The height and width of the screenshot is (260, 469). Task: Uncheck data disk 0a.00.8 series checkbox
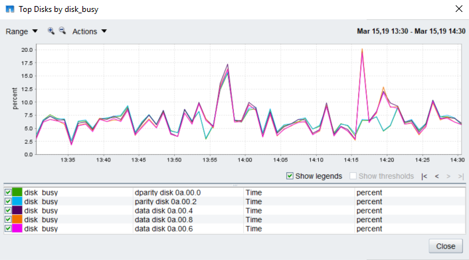click(8, 219)
